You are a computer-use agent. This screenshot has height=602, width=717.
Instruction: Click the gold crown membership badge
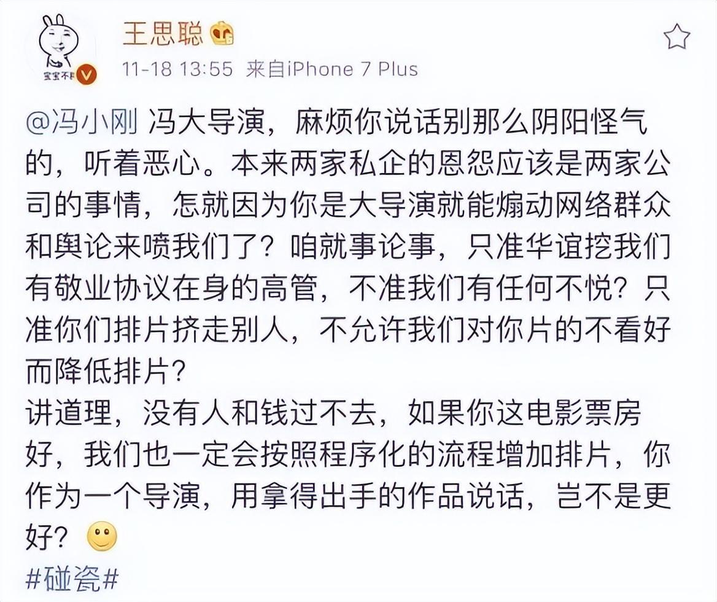222,33
